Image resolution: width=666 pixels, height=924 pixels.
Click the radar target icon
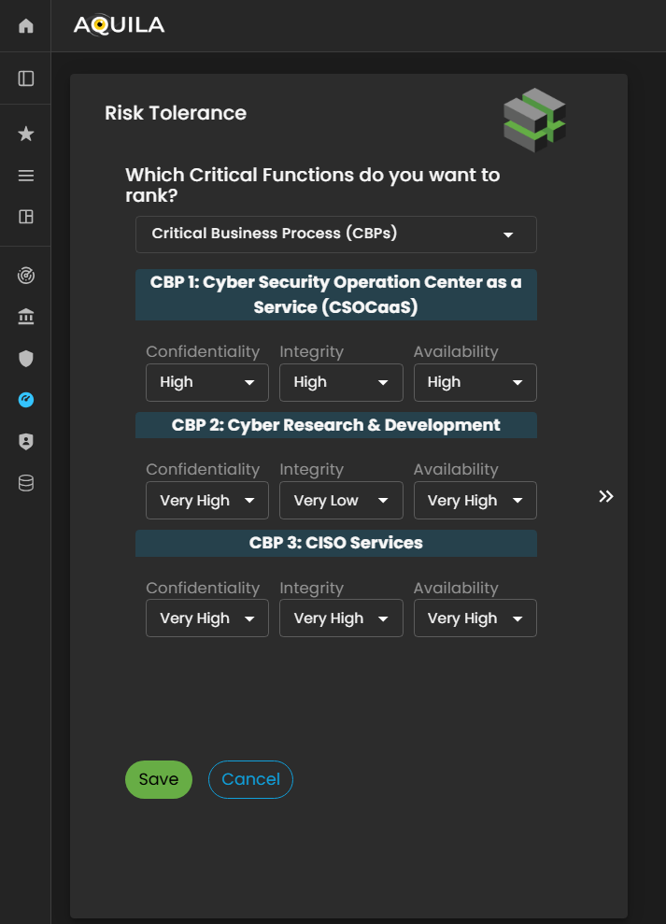click(26, 276)
